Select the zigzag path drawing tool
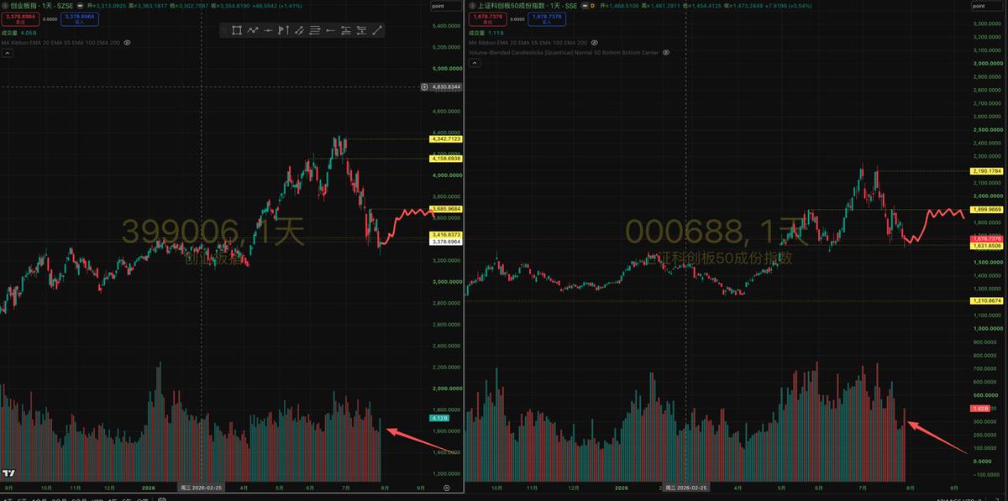 click(x=253, y=31)
